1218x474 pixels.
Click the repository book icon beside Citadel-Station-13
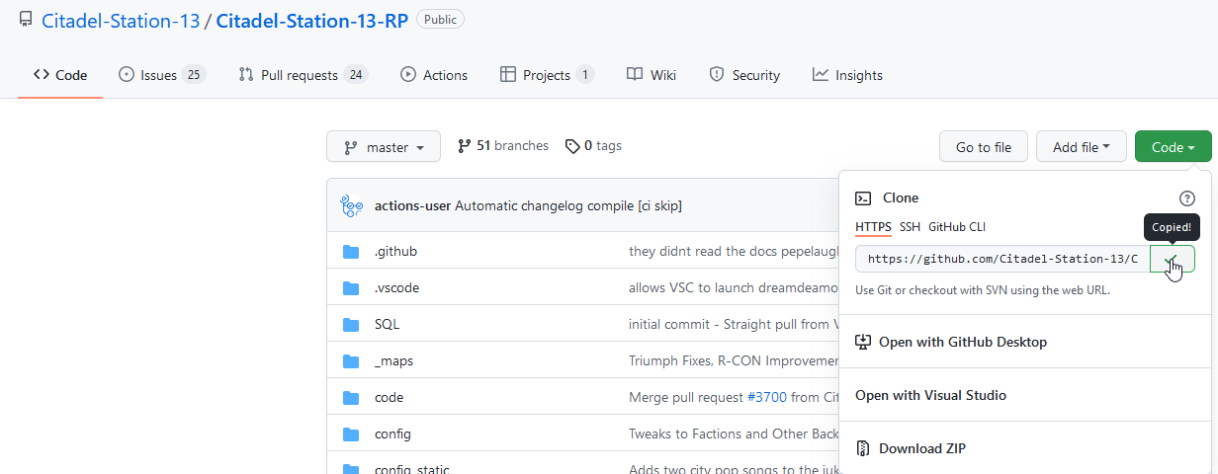click(x=26, y=20)
